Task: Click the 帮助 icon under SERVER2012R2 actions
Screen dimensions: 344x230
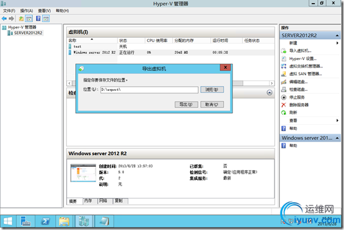Action: [284, 129]
